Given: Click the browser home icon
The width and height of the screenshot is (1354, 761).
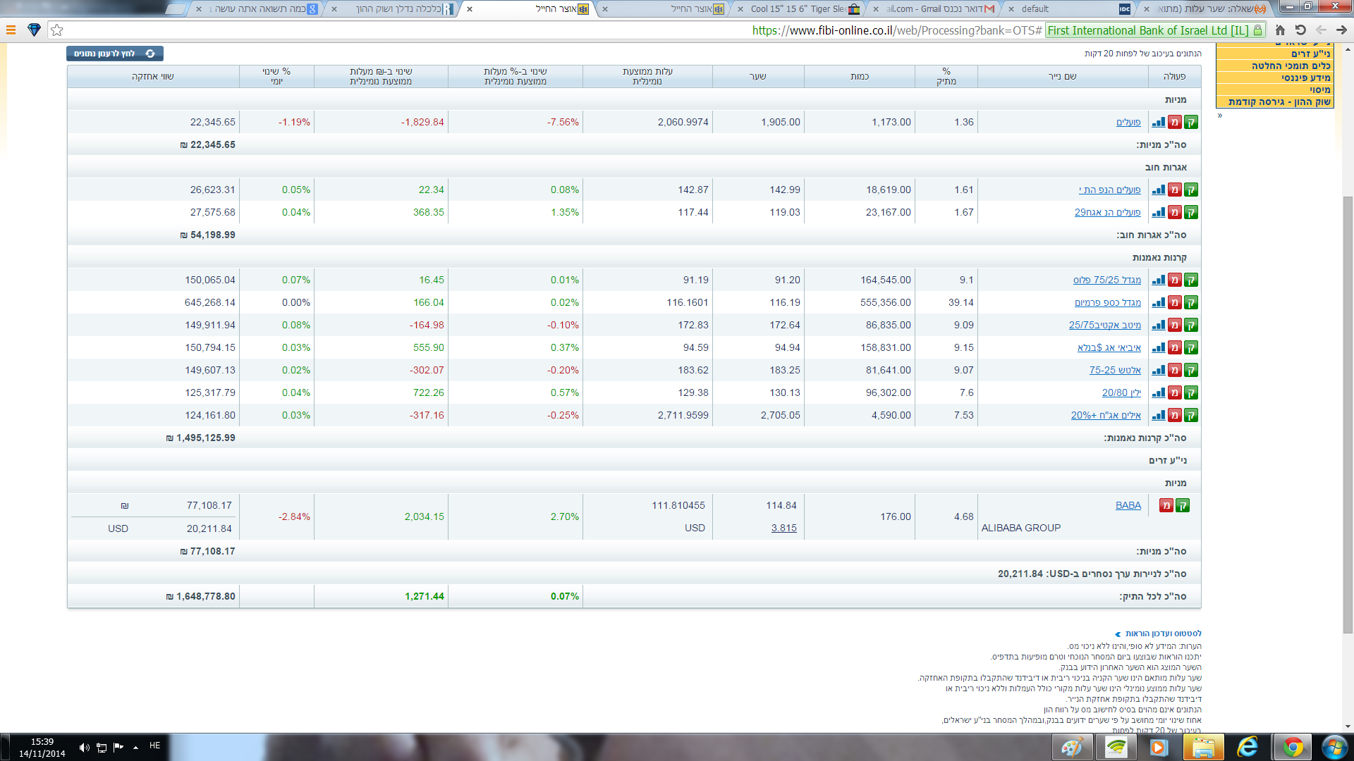Looking at the screenshot, I should 1280,30.
